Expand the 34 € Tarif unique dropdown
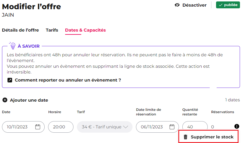244x143 pixels. point(105,127)
